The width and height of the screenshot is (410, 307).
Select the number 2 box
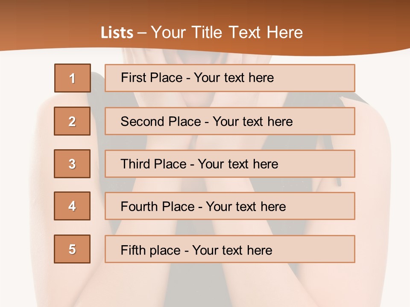pos(72,121)
